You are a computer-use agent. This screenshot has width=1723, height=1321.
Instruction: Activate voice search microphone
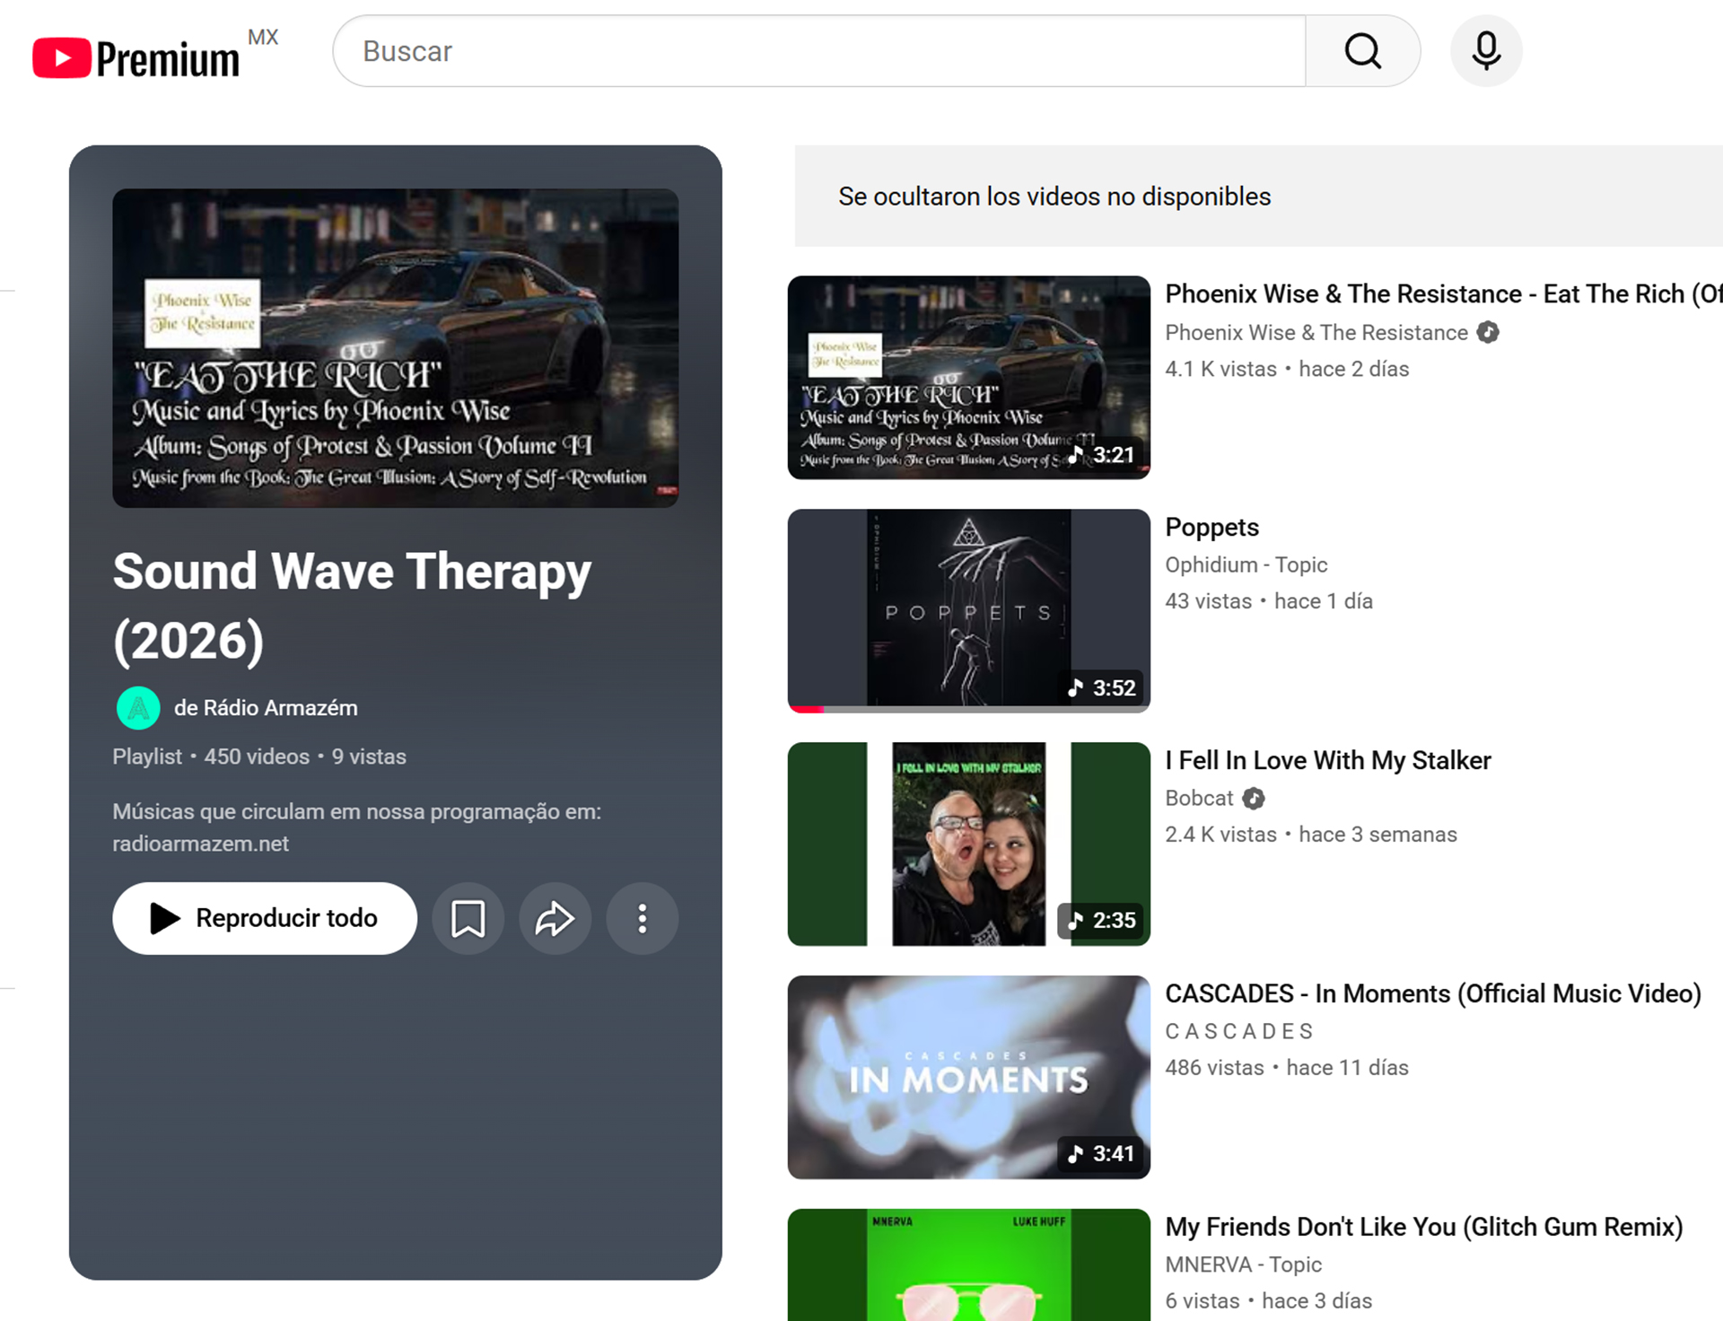(x=1486, y=51)
